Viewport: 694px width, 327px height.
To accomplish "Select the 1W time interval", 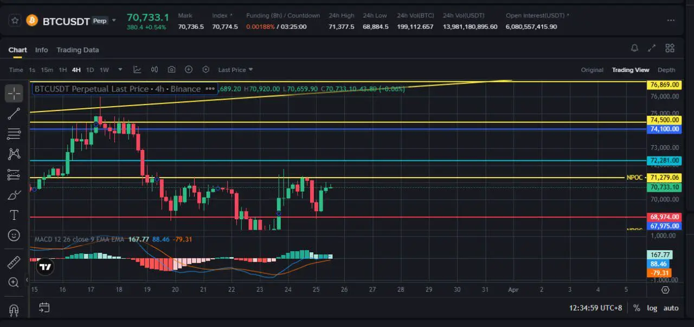I will coord(104,70).
